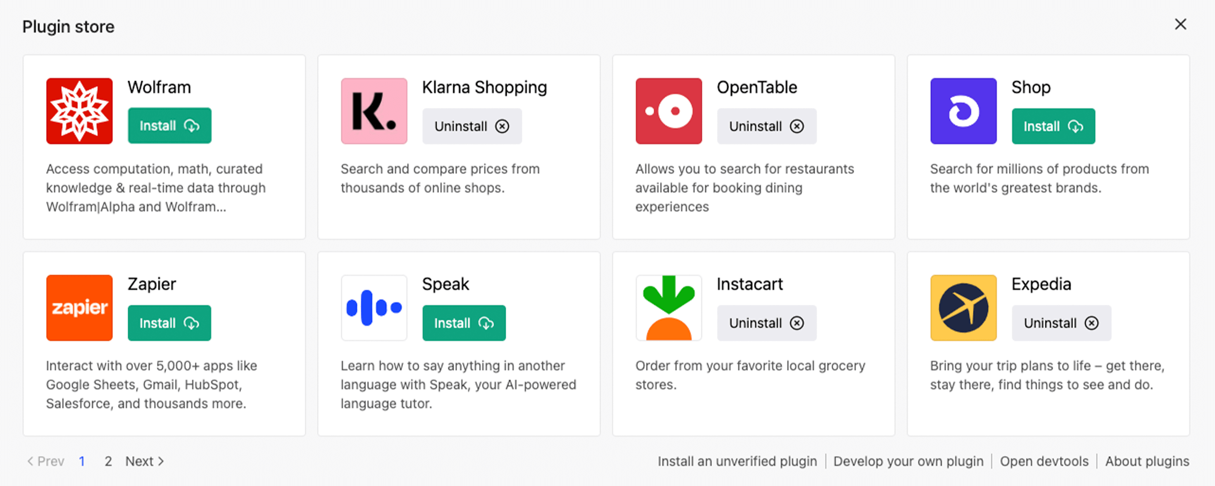Click the Klarna pink K logo
This screenshot has width=1215, height=486.
coord(374,111)
